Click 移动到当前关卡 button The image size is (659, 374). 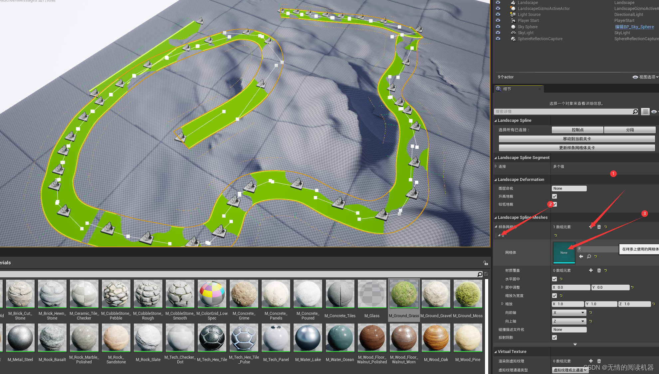click(x=577, y=139)
